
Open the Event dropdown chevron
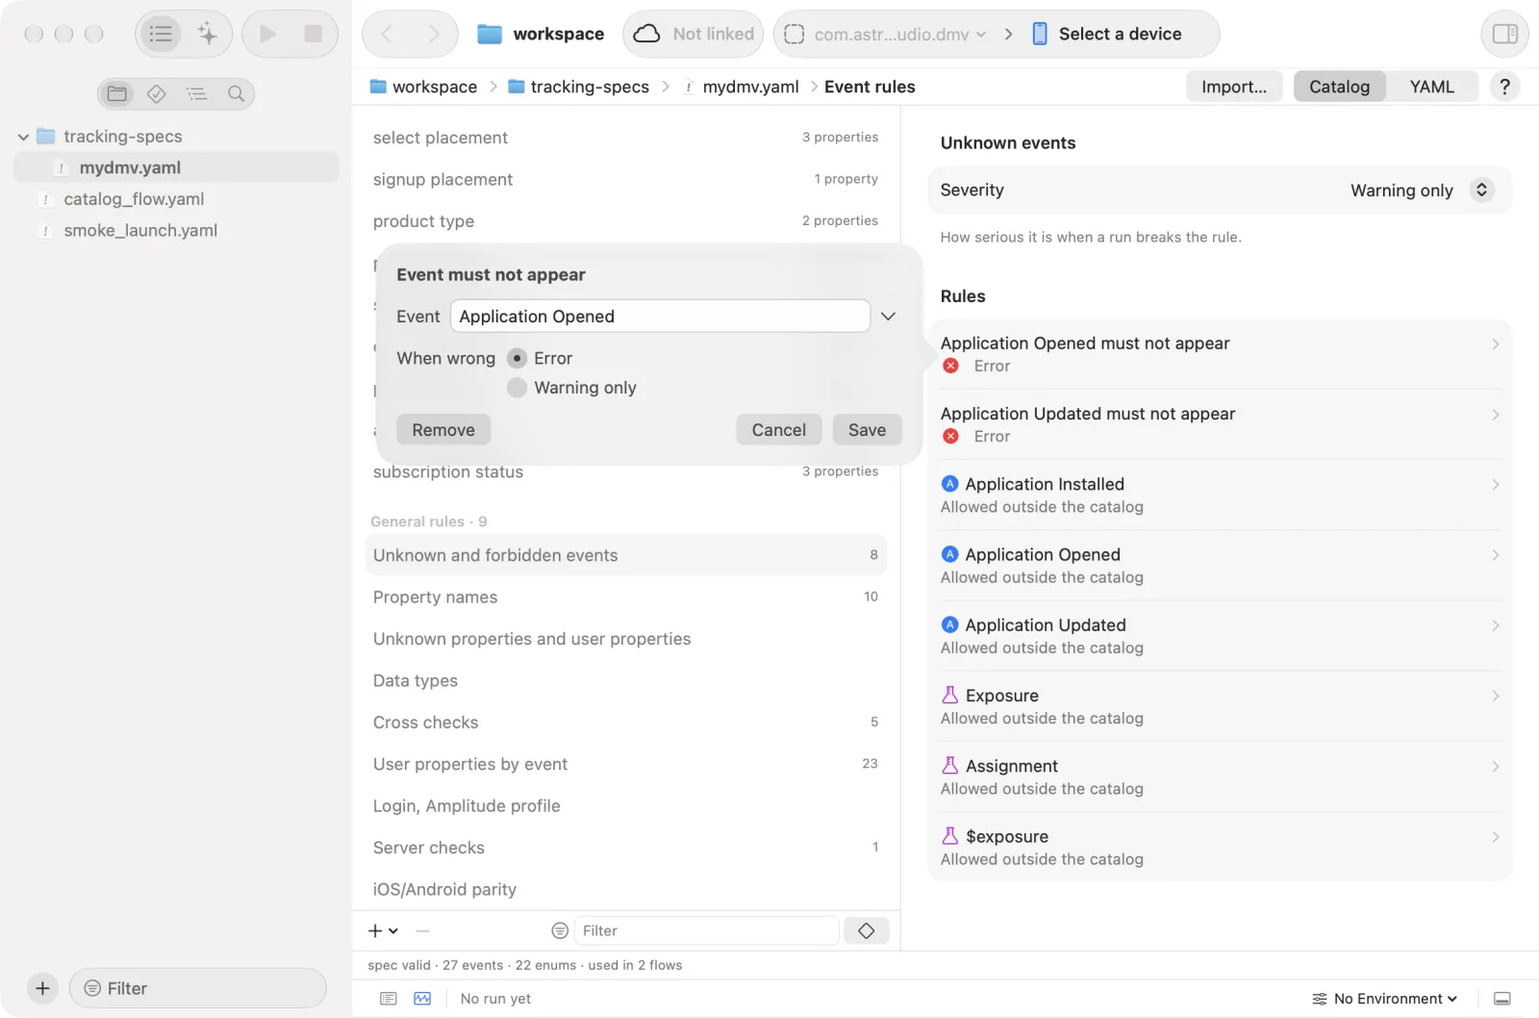tap(888, 317)
